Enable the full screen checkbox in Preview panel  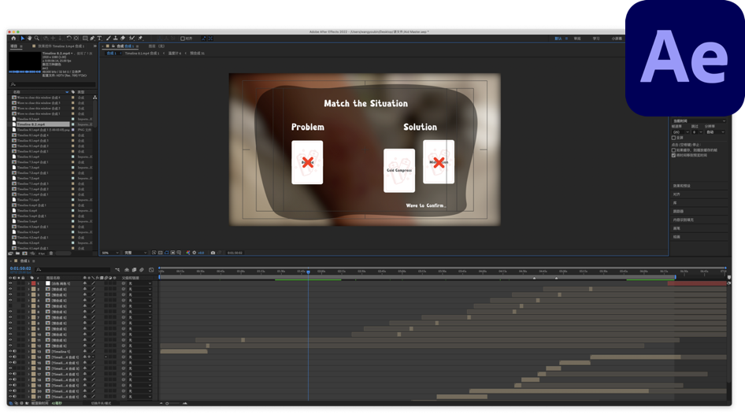click(x=674, y=138)
